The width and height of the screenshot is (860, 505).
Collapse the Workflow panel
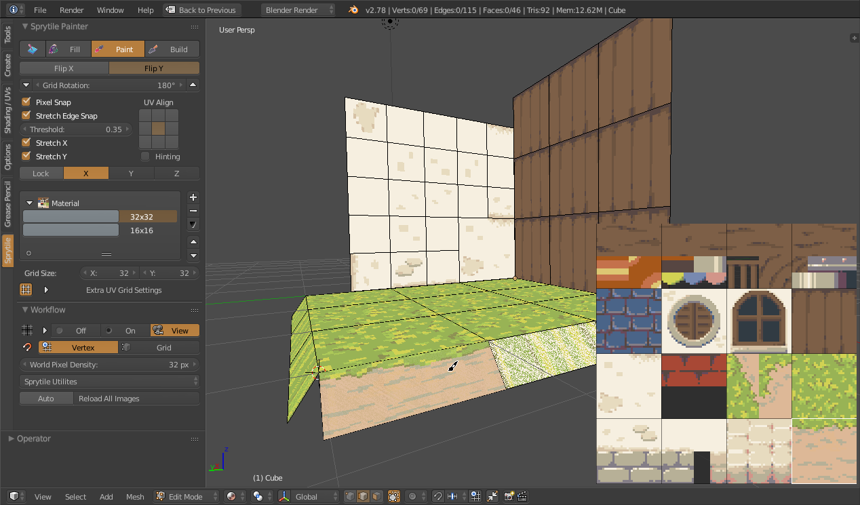pyautogui.click(x=26, y=310)
